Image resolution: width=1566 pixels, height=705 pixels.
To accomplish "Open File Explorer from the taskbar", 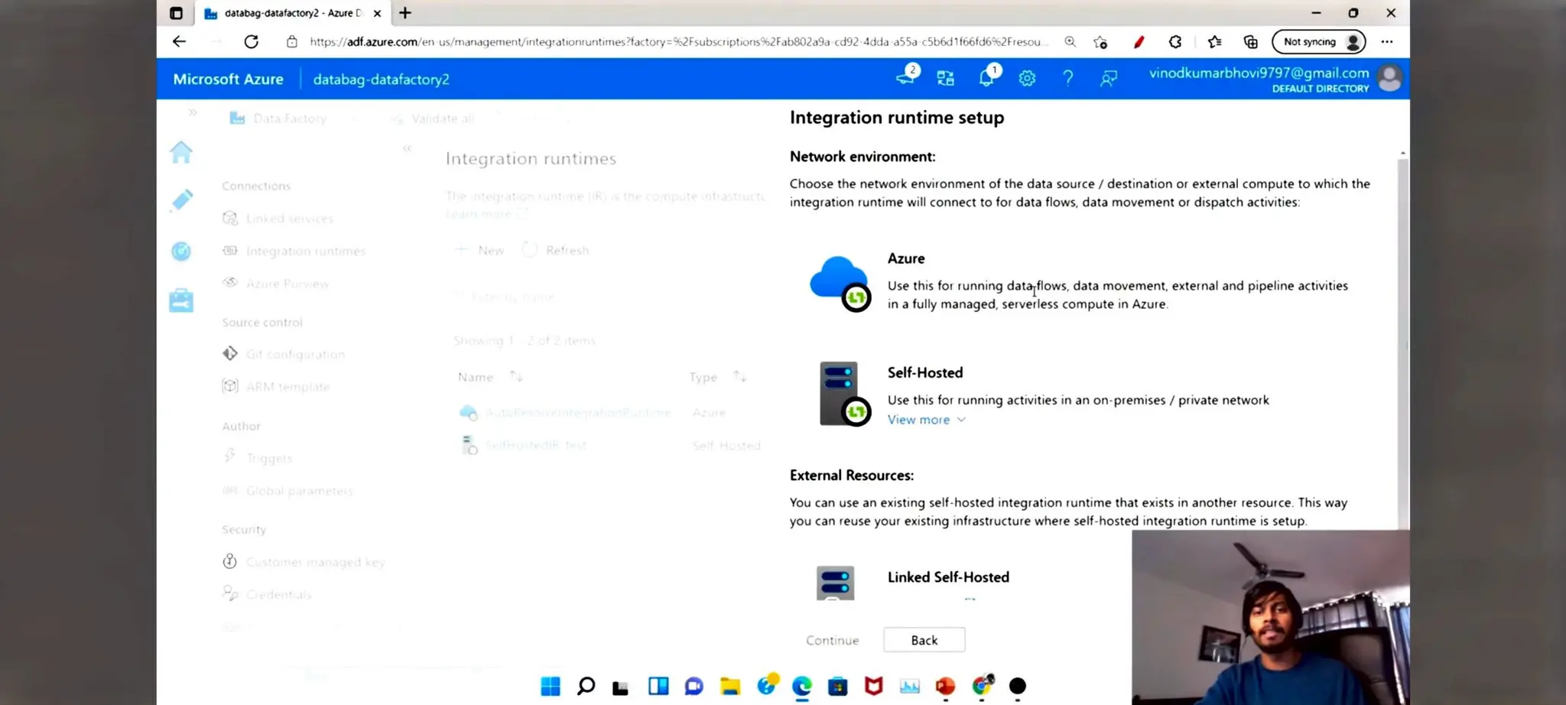I will coord(730,686).
